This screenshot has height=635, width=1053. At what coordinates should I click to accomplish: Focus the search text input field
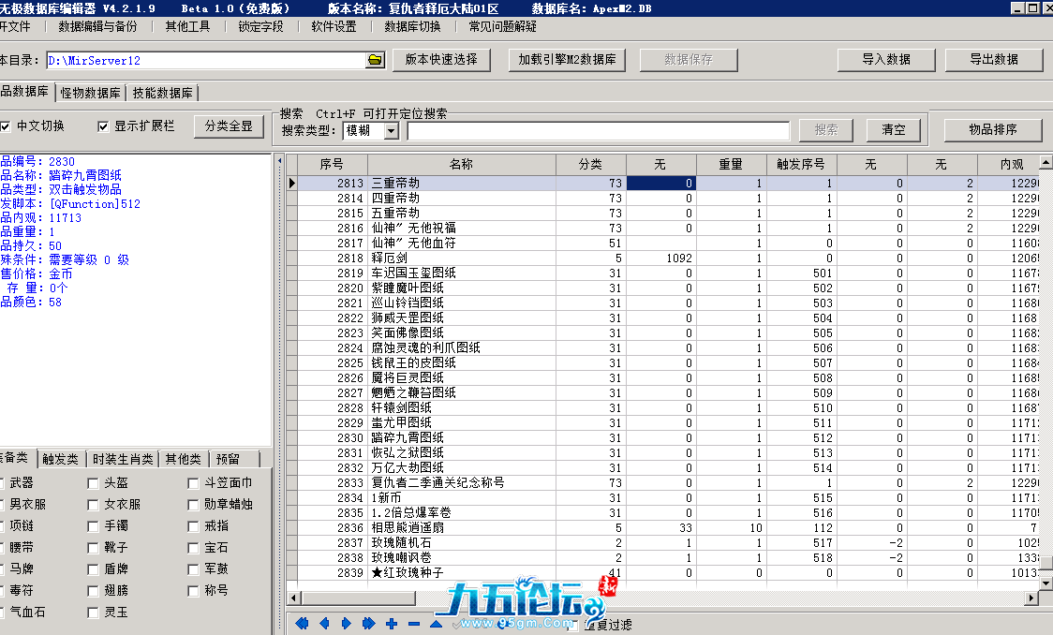coord(599,131)
